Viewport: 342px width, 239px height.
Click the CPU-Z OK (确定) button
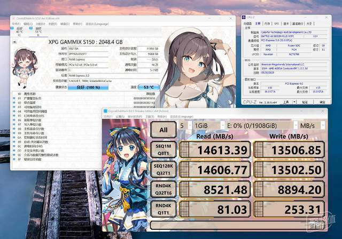322,102
